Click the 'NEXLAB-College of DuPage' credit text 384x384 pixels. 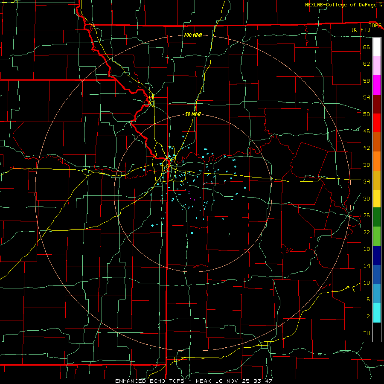pos(341,5)
